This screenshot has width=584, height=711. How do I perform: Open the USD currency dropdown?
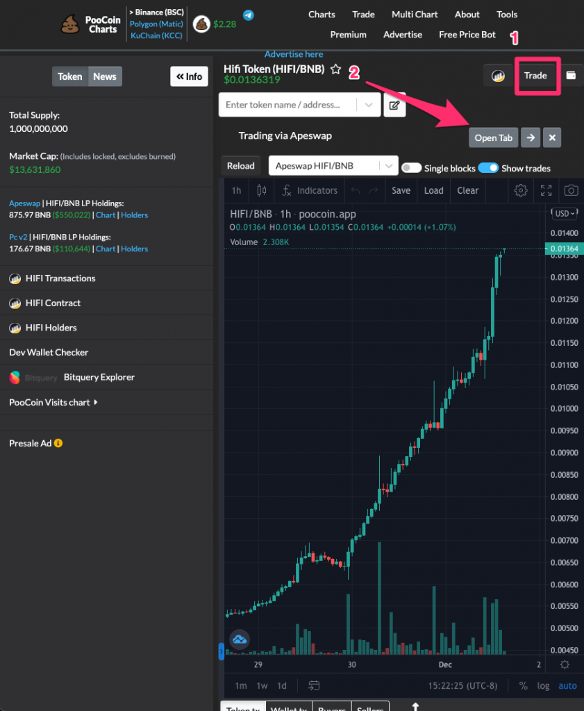[x=565, y=214]
